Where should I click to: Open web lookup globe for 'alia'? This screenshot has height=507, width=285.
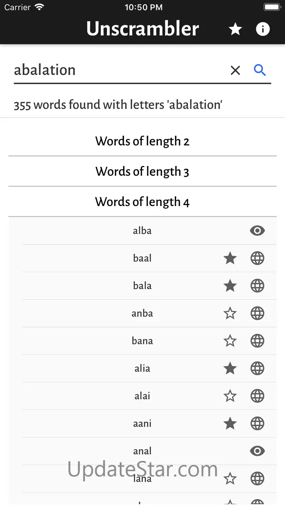pyautogui.click(x=257, y=368)
